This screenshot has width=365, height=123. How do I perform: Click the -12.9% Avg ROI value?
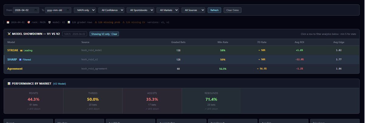(x=299, y=60)
